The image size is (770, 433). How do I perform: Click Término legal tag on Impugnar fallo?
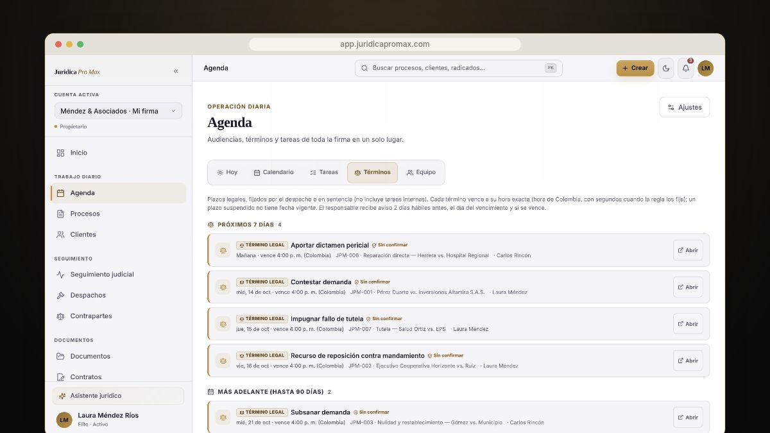[262, 319]
